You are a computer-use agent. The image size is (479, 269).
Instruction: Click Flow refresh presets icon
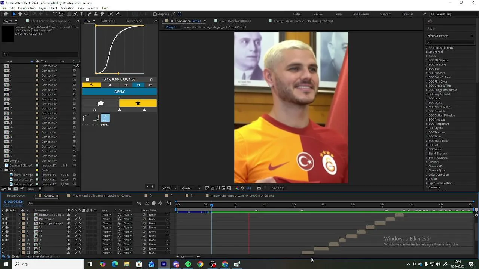tap(95, 110)
